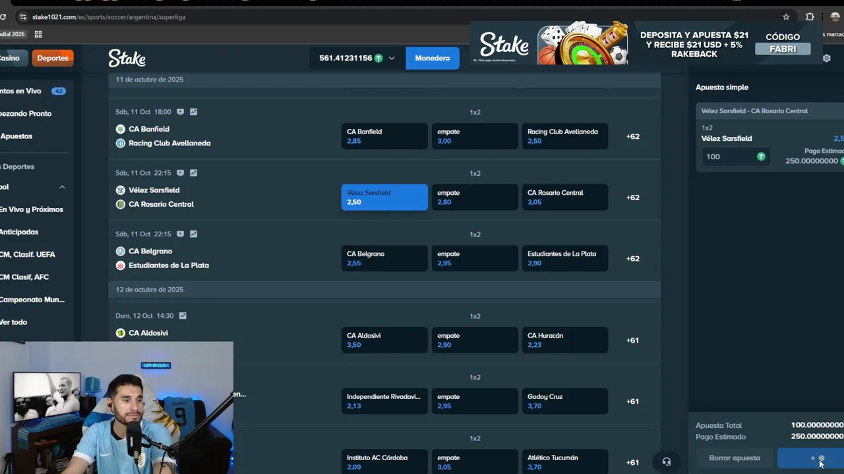
Task: Select CA Belgrano odds 2,55
Action: (384, 259)
